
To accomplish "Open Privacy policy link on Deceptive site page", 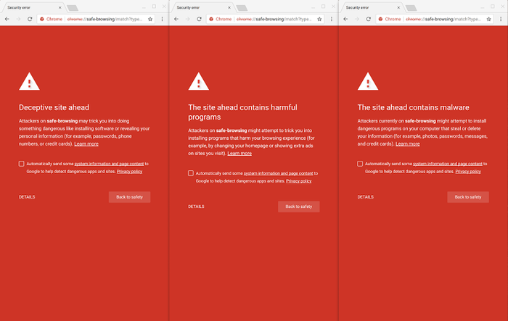I will pos(130,172).
